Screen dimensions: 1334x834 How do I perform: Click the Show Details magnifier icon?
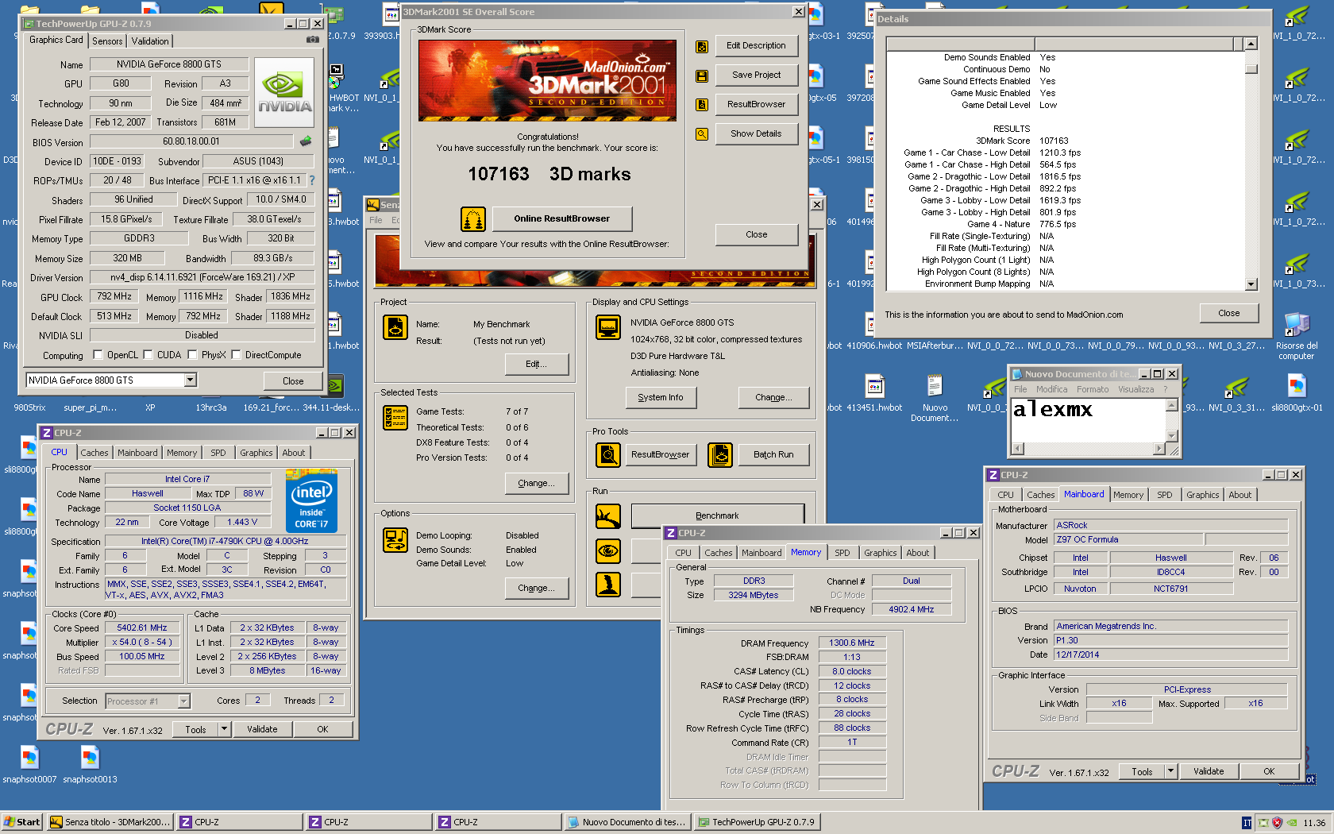[702, 134]
